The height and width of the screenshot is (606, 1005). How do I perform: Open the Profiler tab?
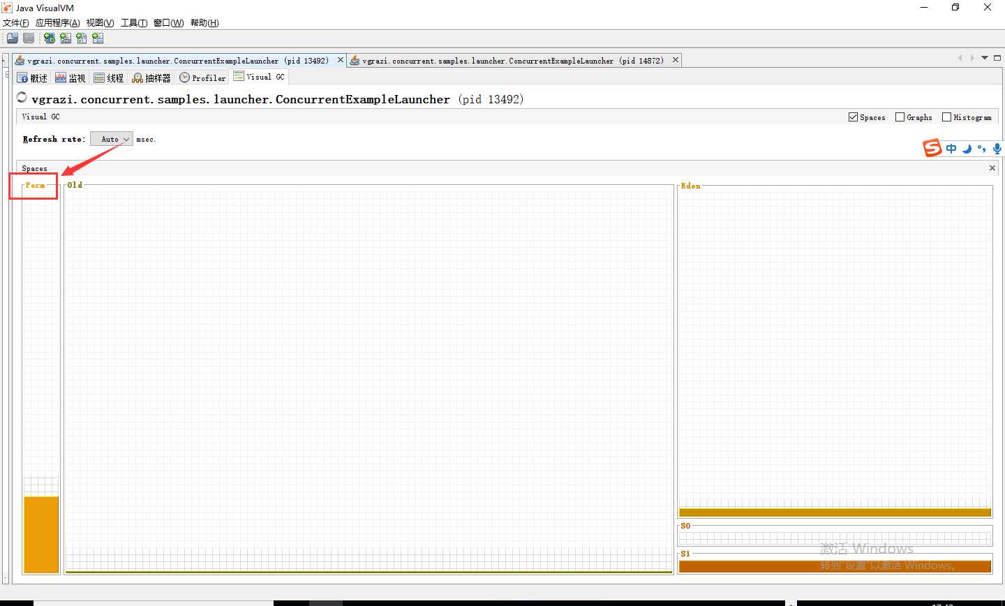tap(202, 77)
